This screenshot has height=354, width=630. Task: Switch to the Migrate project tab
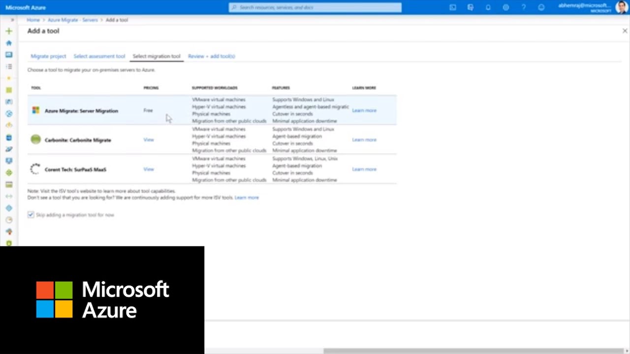coord(48,56)
